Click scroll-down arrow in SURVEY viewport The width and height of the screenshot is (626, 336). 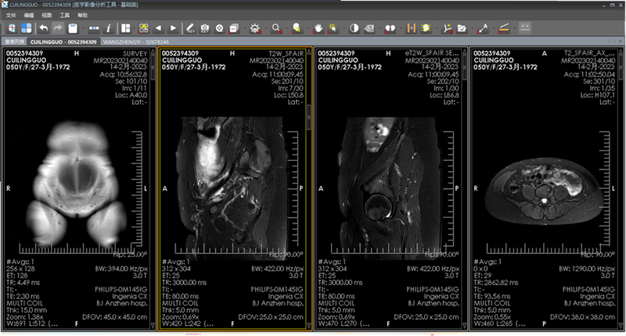coord(153,326)
